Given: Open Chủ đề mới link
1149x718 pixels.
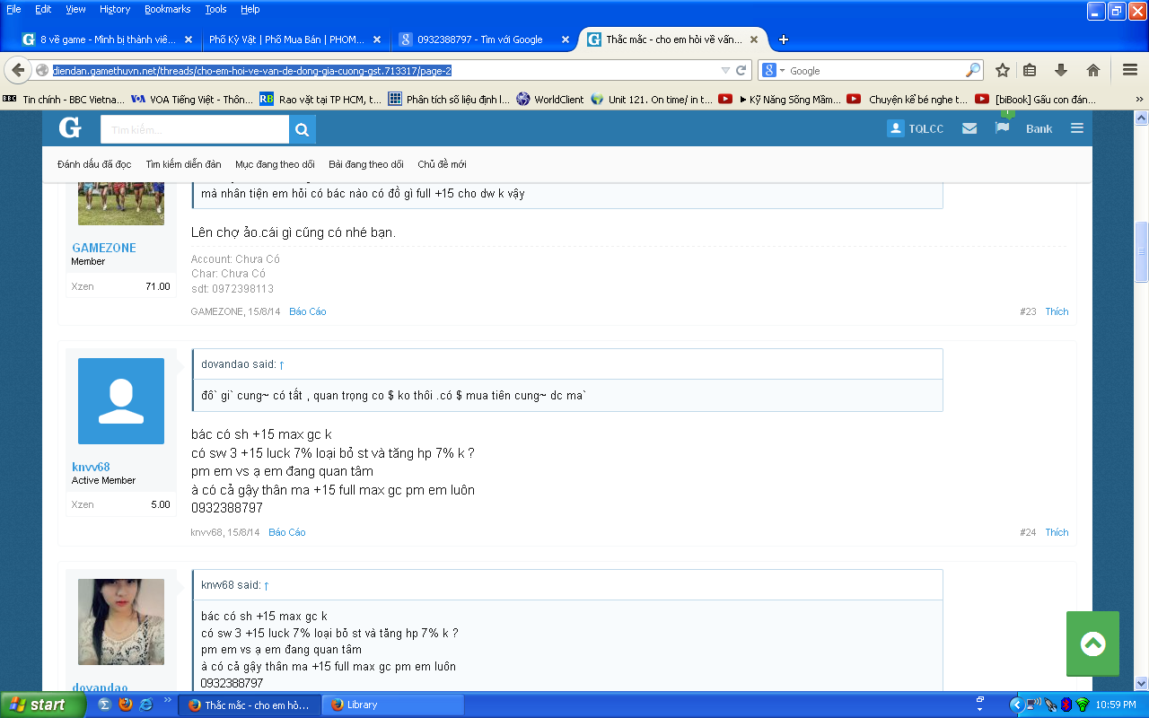Looking at the screenshot, I should (442, 164).
